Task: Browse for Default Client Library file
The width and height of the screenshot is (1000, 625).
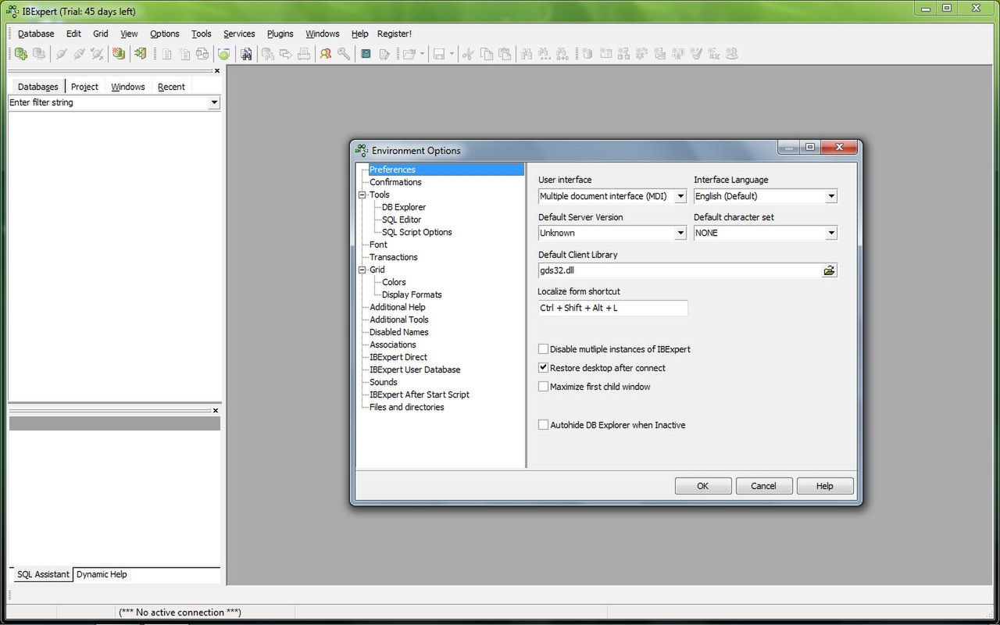Action: click(x=829, y=270)
